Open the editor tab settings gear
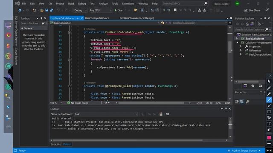The image size is (273, 153). (231, 18)
